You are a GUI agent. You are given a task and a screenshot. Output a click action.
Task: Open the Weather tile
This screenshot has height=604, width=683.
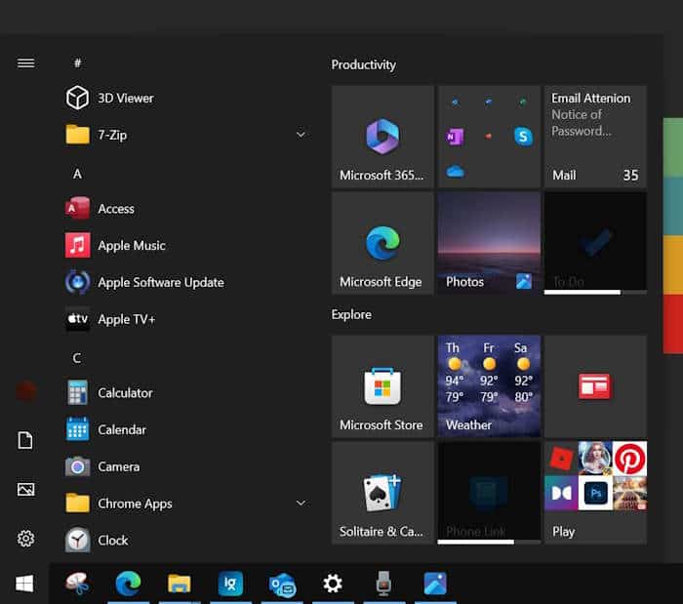coord(489,386)
